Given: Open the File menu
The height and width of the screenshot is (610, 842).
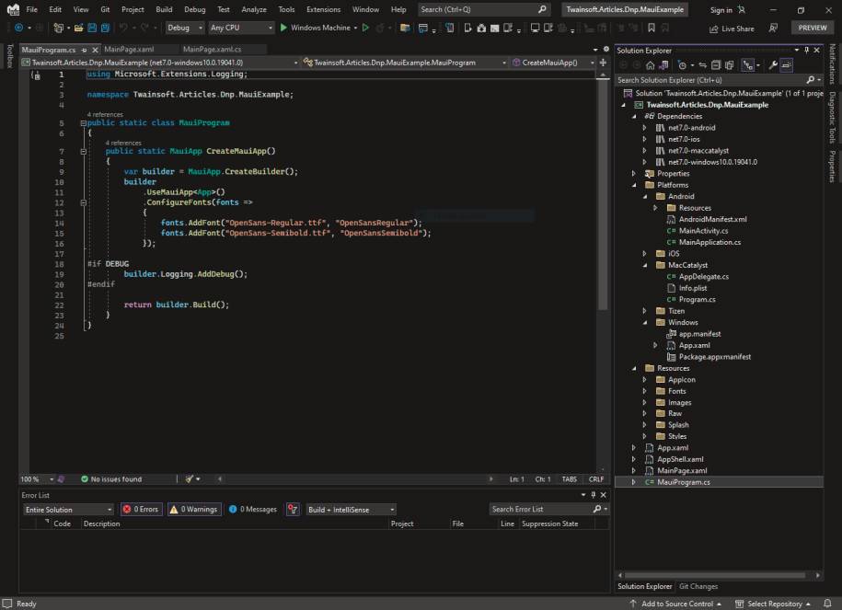Looking at the screenshot, I should 31,10.
